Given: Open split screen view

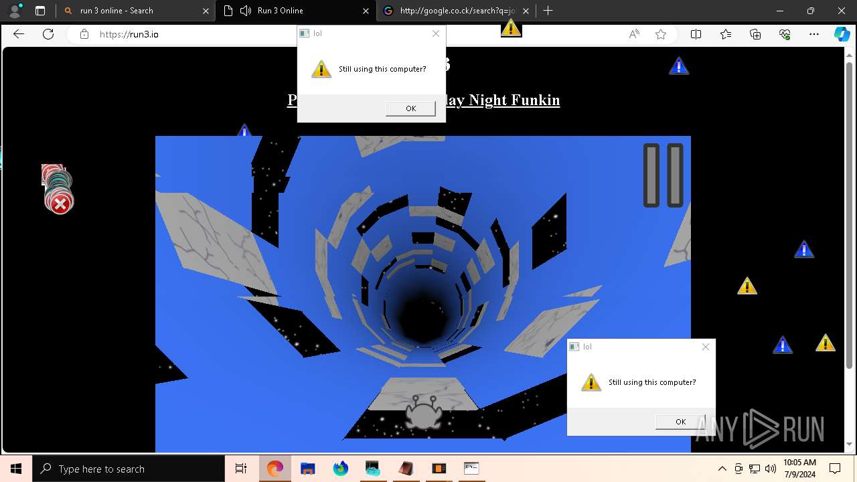Looking at the screenshot, I should (x=696, y=34).
